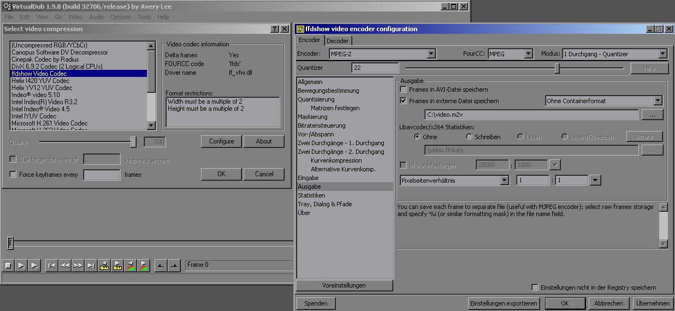Open the Options menu in VirtualDub
Viewport: 675px width, 311px height.
point(121,17)
